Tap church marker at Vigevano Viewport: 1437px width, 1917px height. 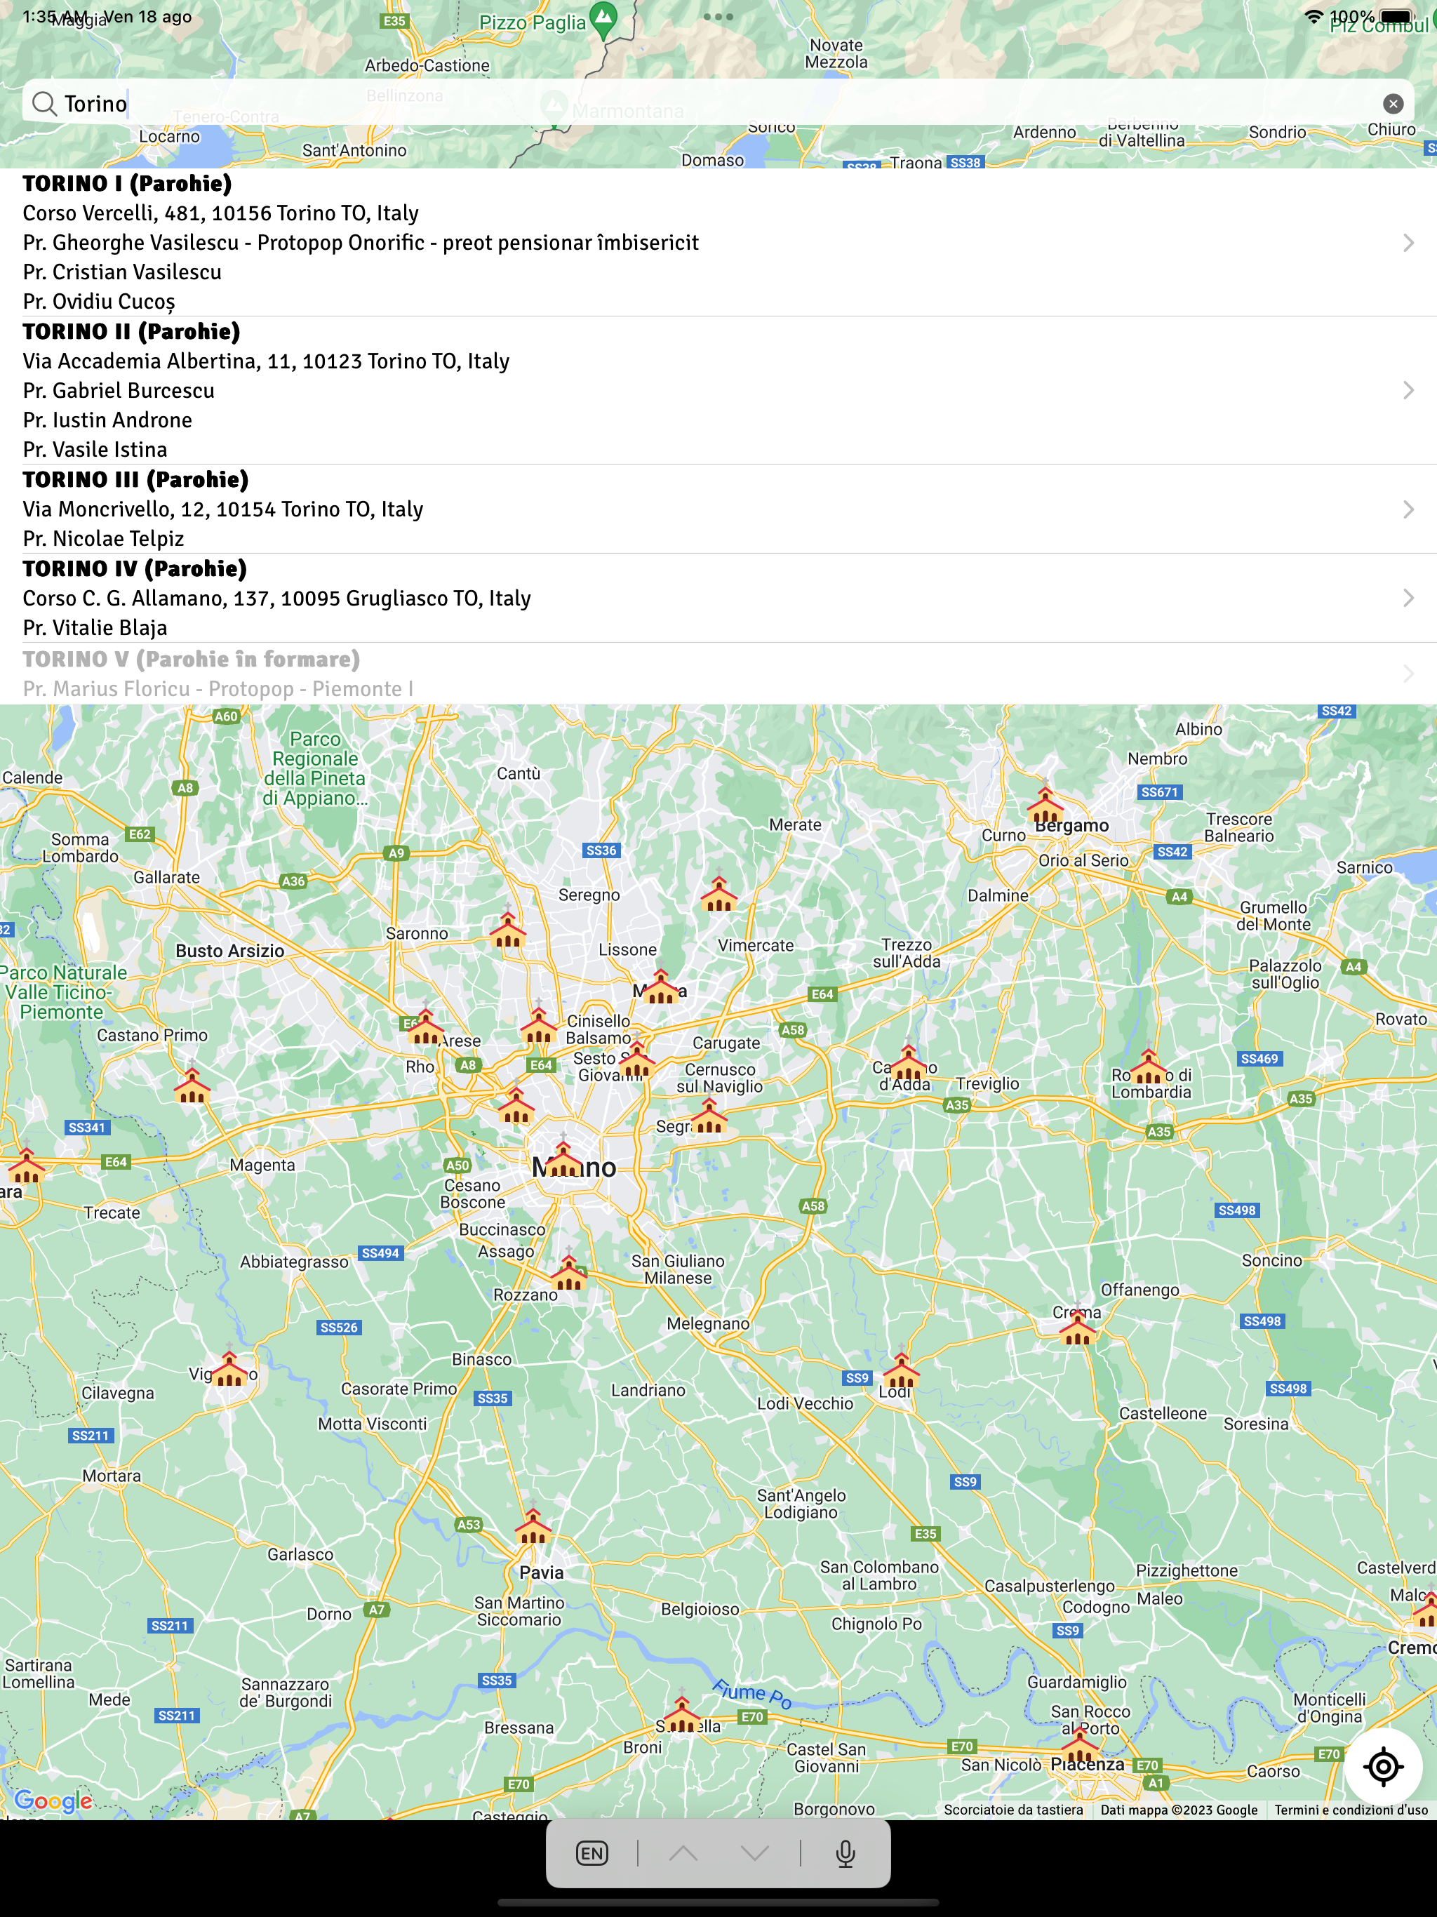pyautogui.click(x=229, y=1368)
